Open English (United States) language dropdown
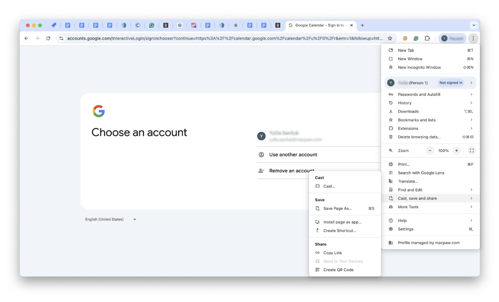 click(x=111, y=220)
